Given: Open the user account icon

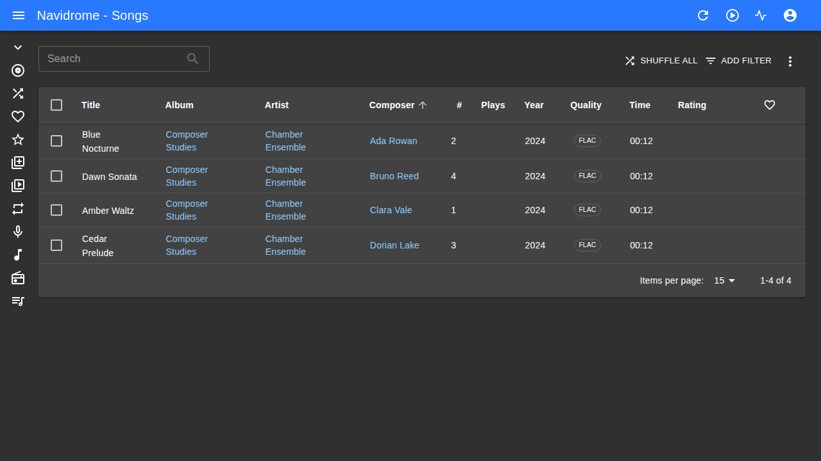Looking at the screenshot, I should 790,15.
